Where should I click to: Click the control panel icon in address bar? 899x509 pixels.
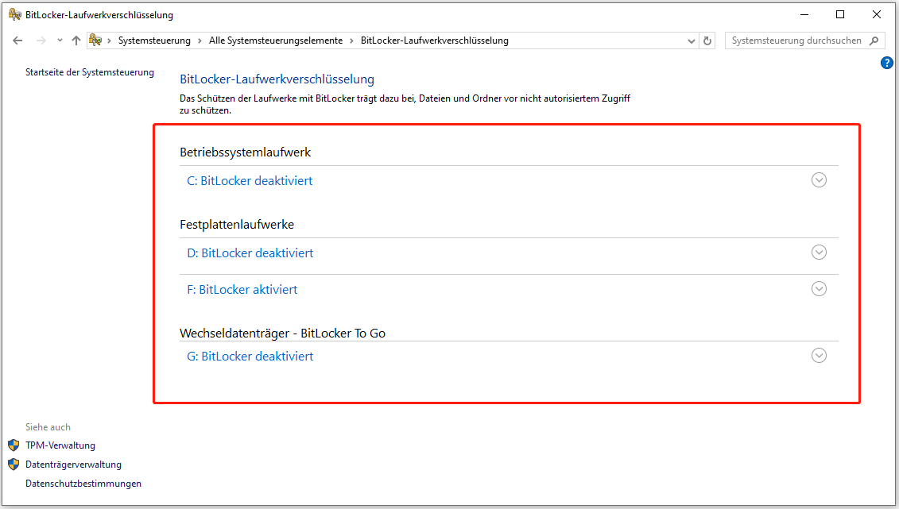point(95,40)
